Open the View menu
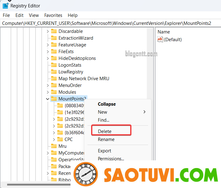The image size is (221, 188). coord(34,15)
